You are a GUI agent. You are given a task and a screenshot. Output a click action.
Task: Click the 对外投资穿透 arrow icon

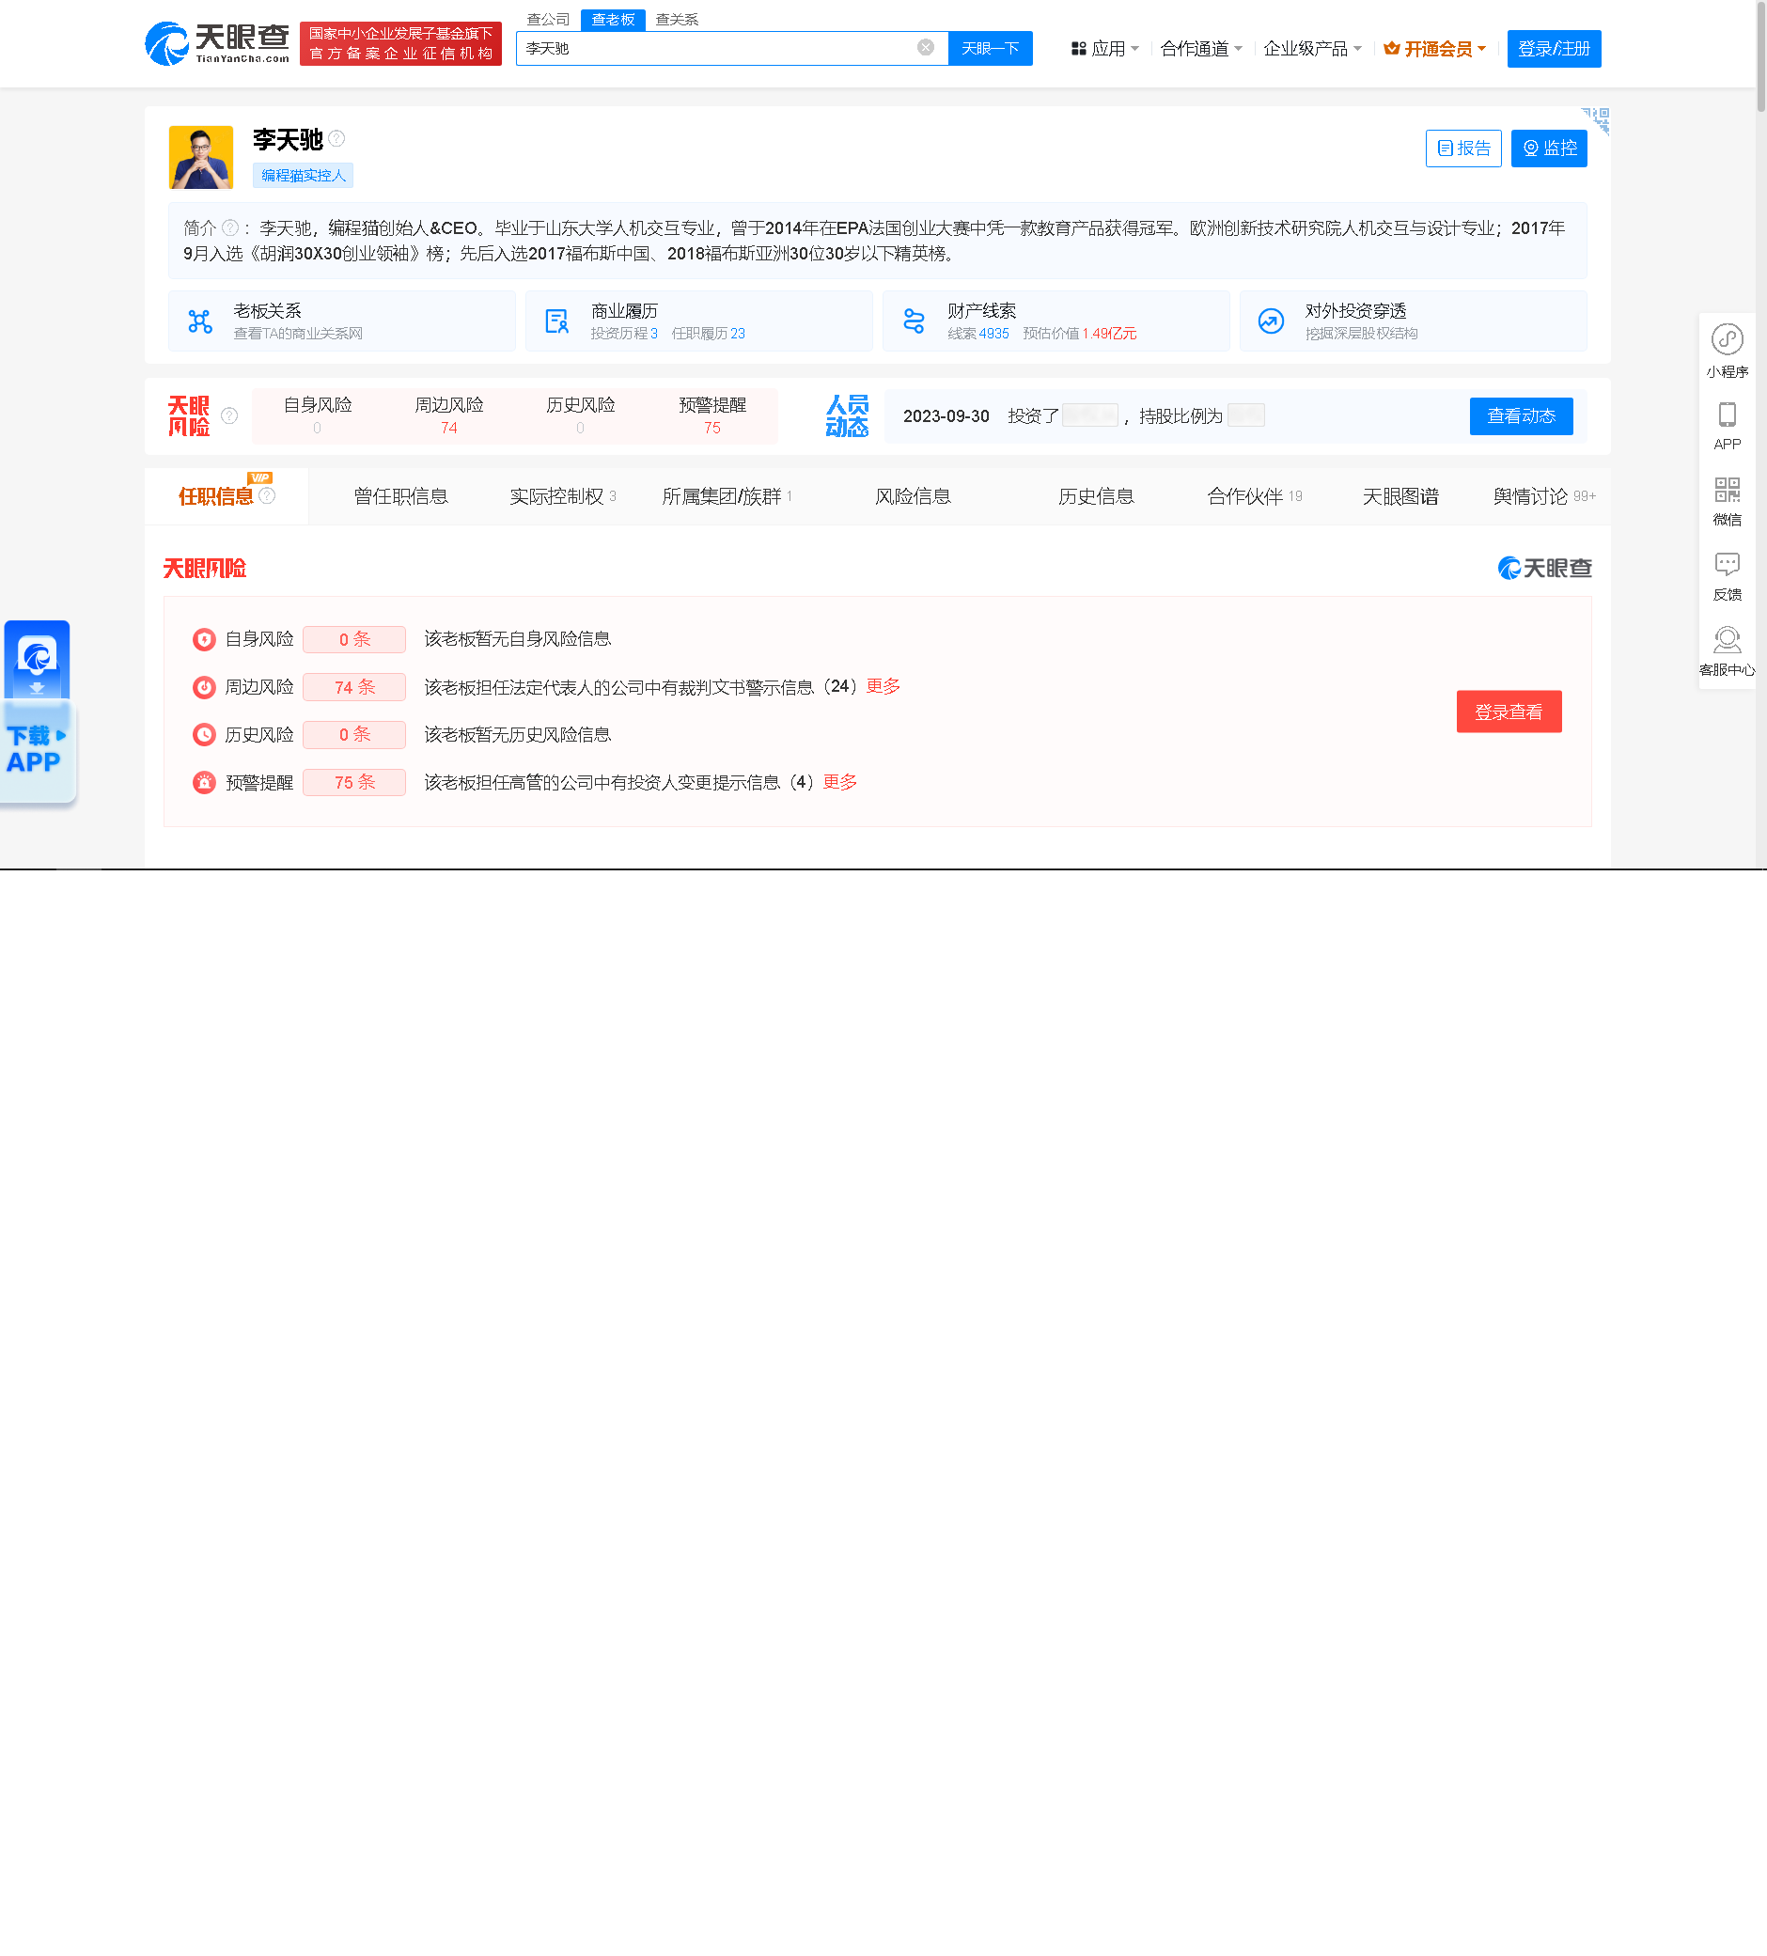[x=1271, y=321]
